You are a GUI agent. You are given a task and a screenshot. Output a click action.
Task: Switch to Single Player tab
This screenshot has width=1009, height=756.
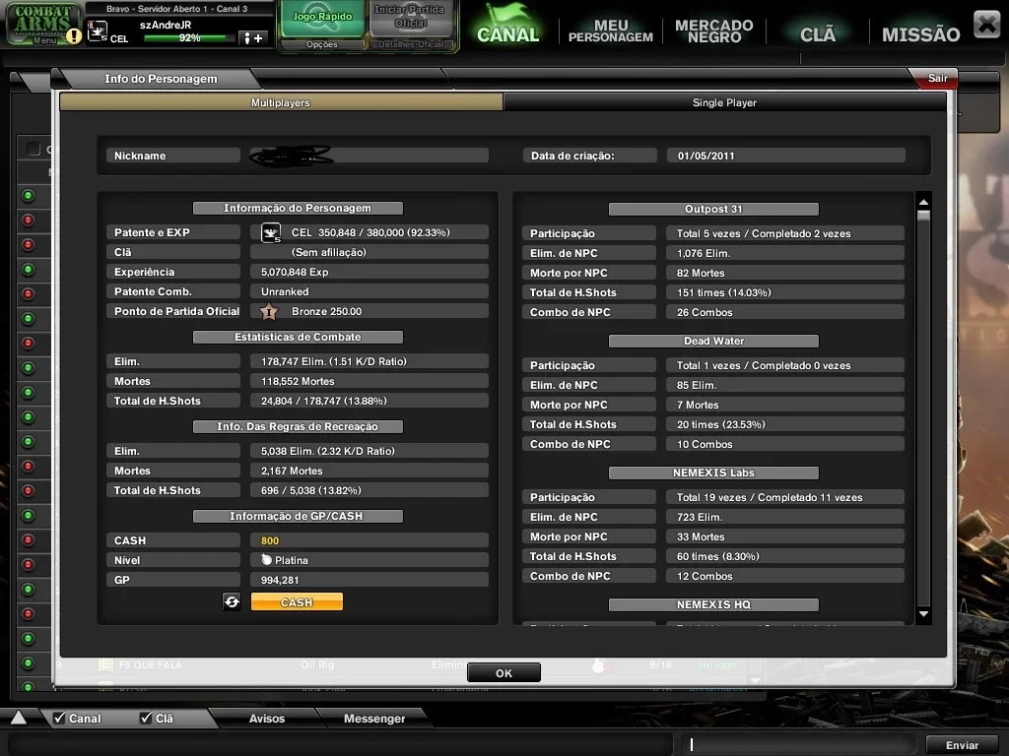coord(724,102)
